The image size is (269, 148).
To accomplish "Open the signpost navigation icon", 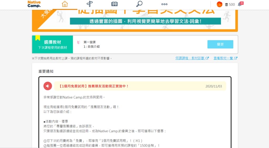I will 90,4.
